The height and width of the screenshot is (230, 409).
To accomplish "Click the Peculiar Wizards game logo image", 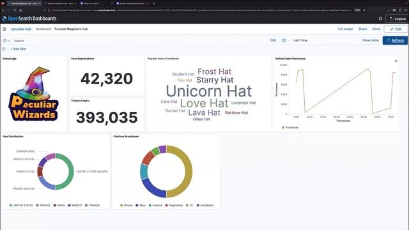I will [34, 94].
